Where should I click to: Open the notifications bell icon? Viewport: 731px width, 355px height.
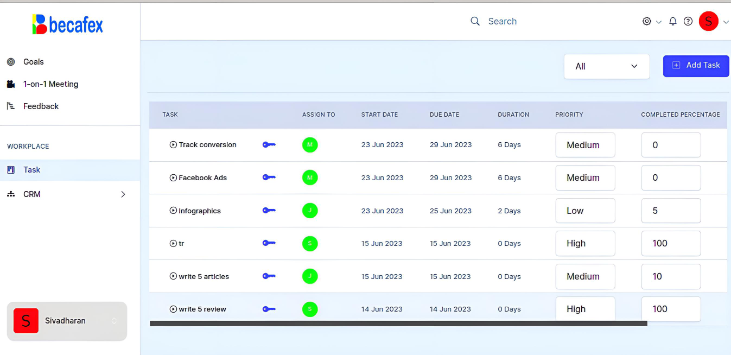672,21
